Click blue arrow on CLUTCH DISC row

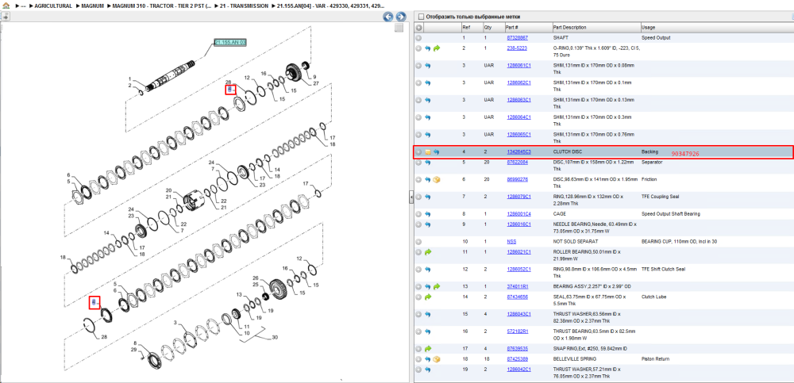click(x=437, y=151)
